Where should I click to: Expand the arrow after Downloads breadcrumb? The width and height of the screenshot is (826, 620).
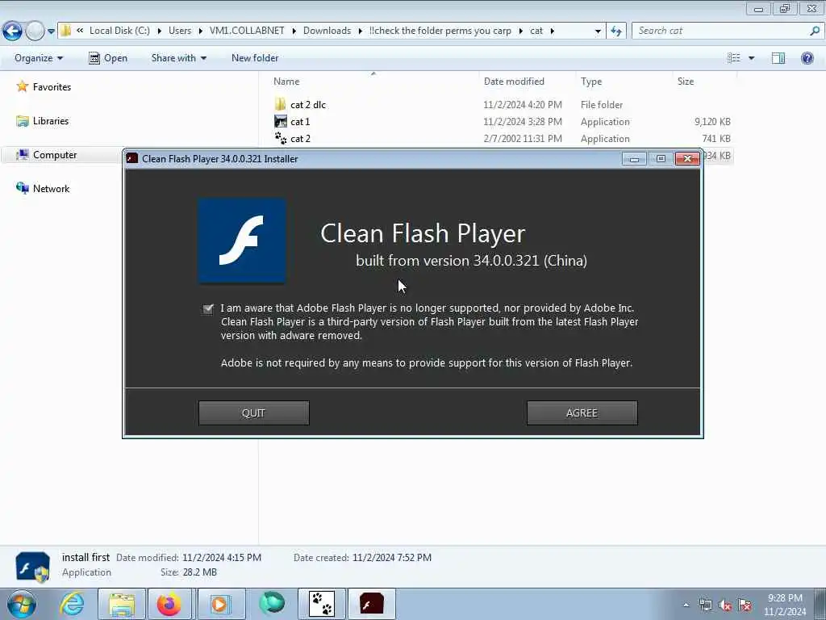click(x=361, y=31)
